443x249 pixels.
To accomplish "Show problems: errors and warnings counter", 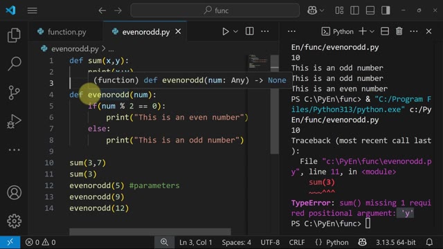I will coord(40,242).
